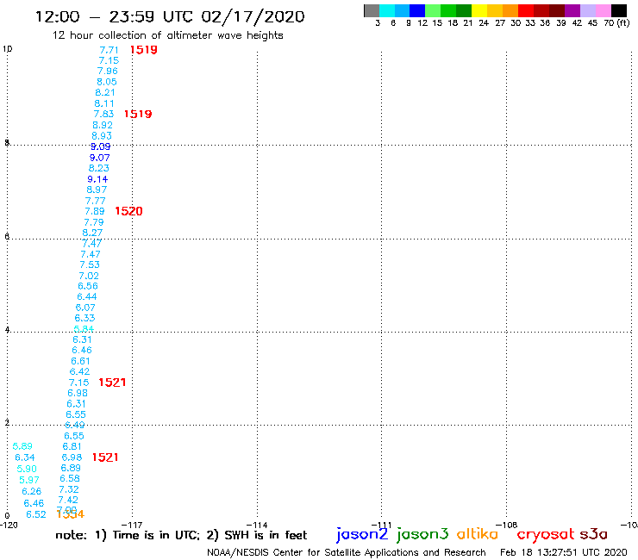Select the jason2 satellite label
This screenshot has width=638, height=560.
362,534
